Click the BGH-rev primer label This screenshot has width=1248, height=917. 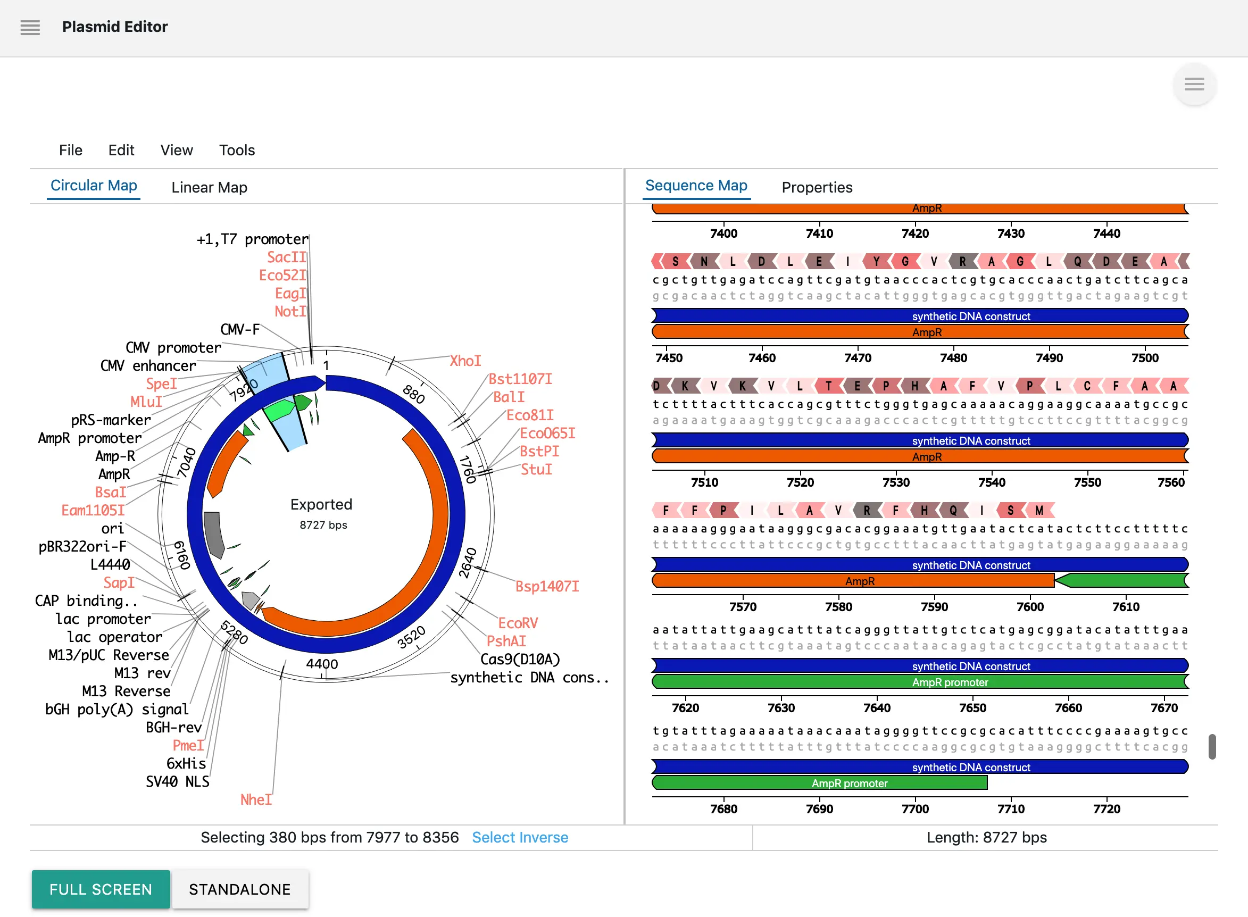coord(174,728)
